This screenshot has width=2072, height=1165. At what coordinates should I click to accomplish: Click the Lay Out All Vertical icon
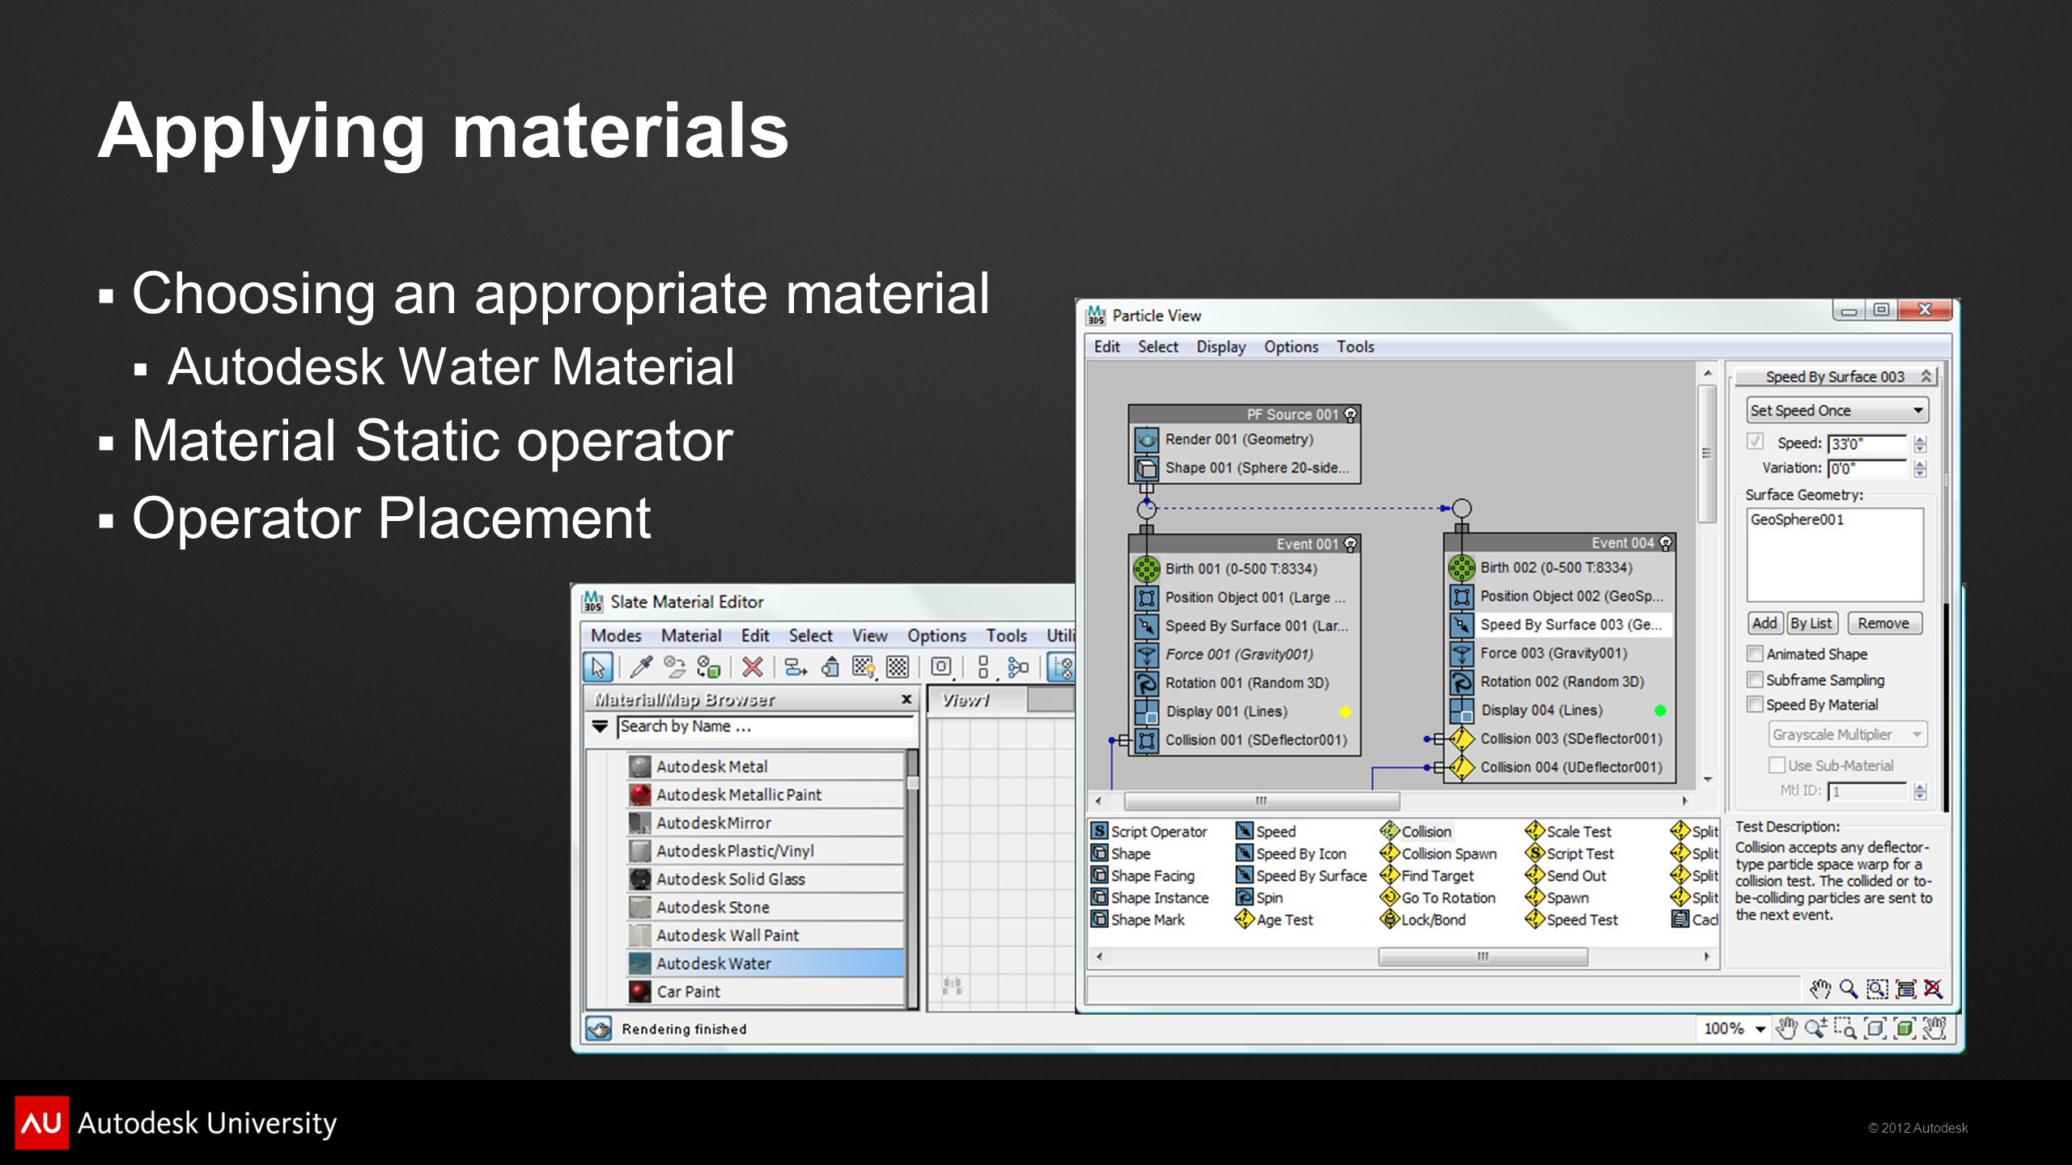coord(983,667)
